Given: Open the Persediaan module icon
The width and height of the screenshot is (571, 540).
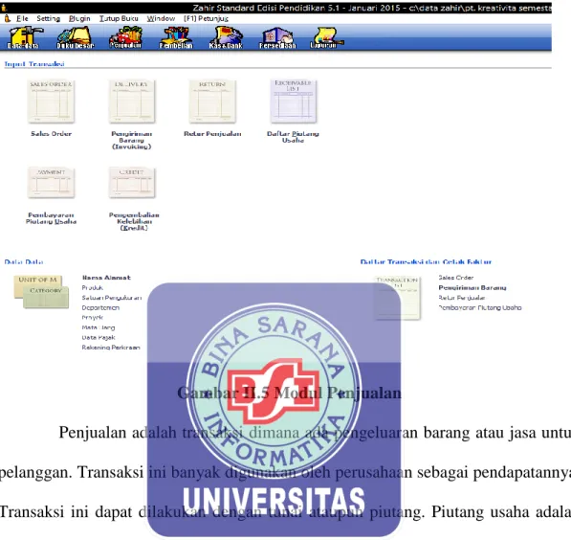Looking at the screenshot, I should click(277, 37).
